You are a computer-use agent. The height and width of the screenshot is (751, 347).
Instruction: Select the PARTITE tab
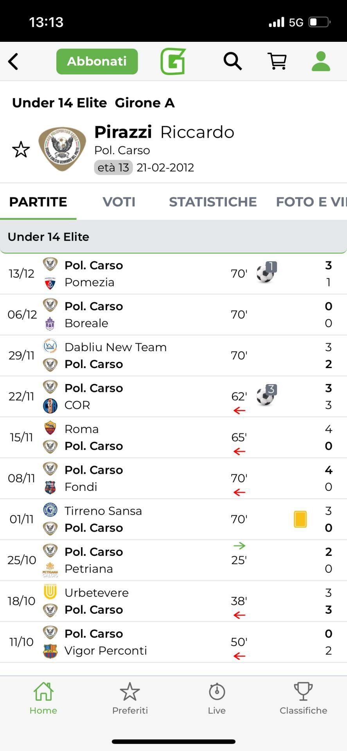(38, 202)
